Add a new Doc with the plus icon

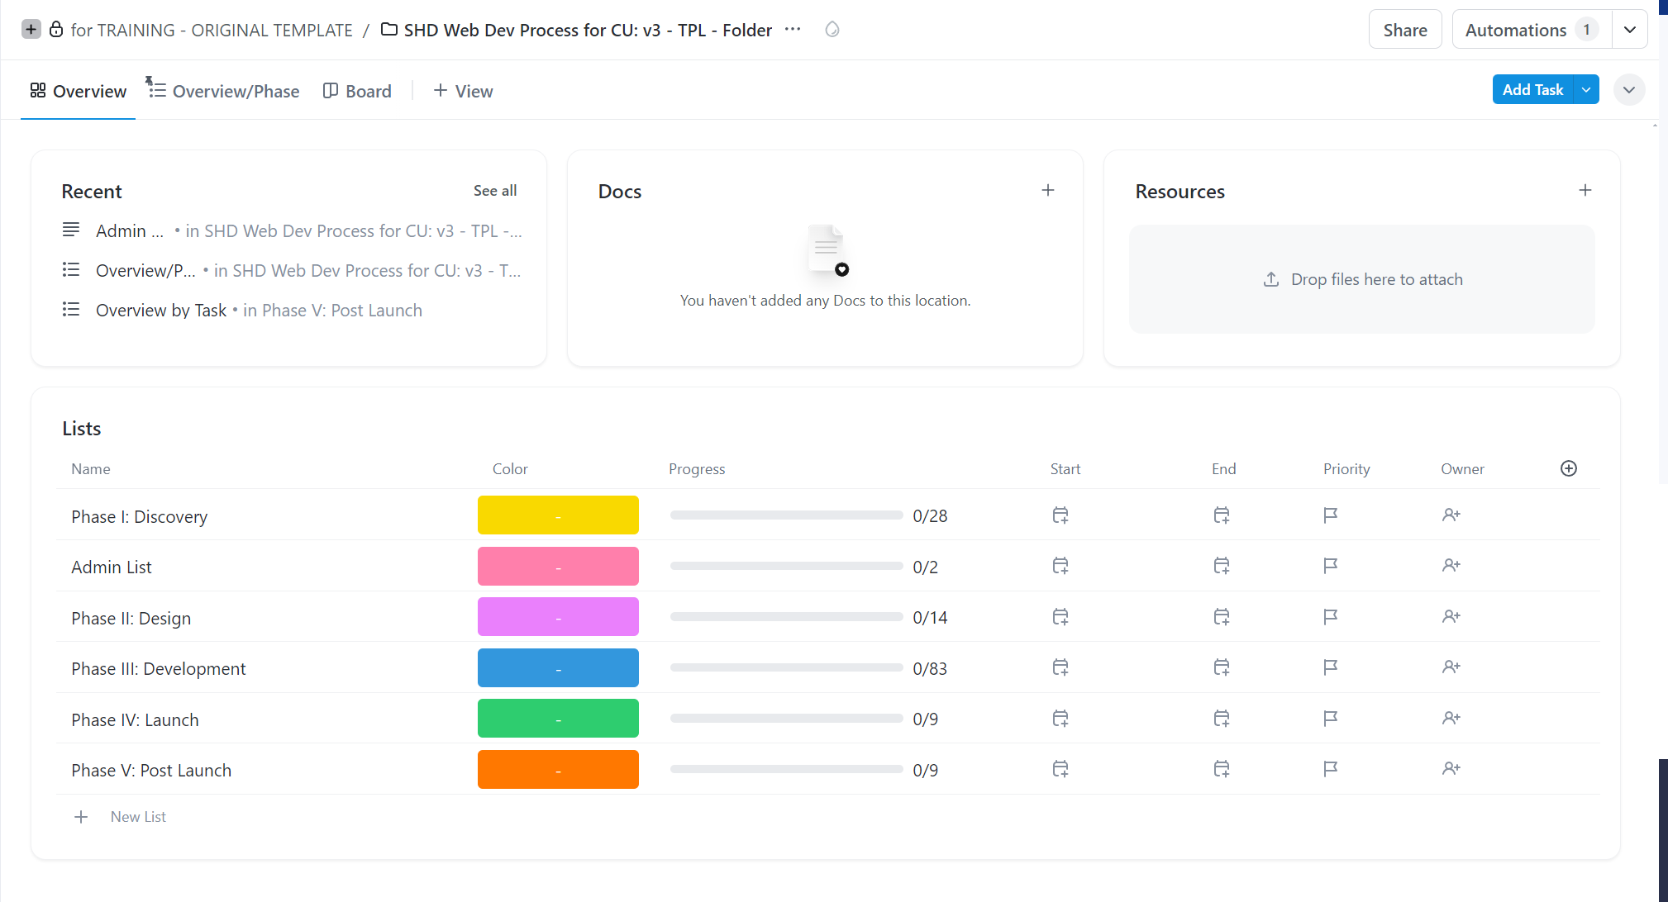tap(1047, 190)
